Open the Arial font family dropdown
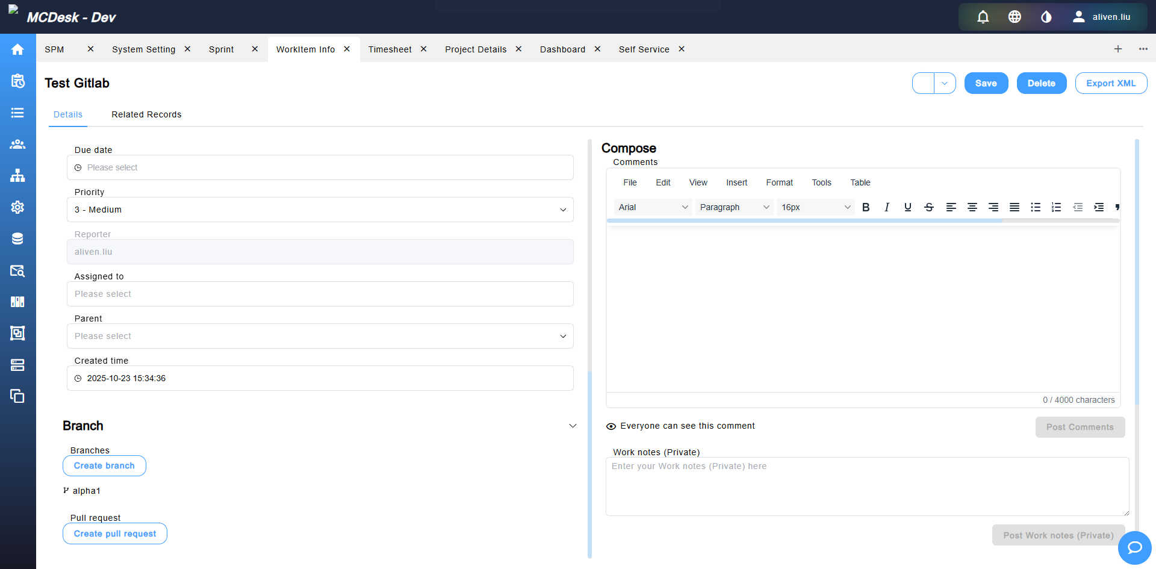The image size is (1156, 569). click(653, 207)
